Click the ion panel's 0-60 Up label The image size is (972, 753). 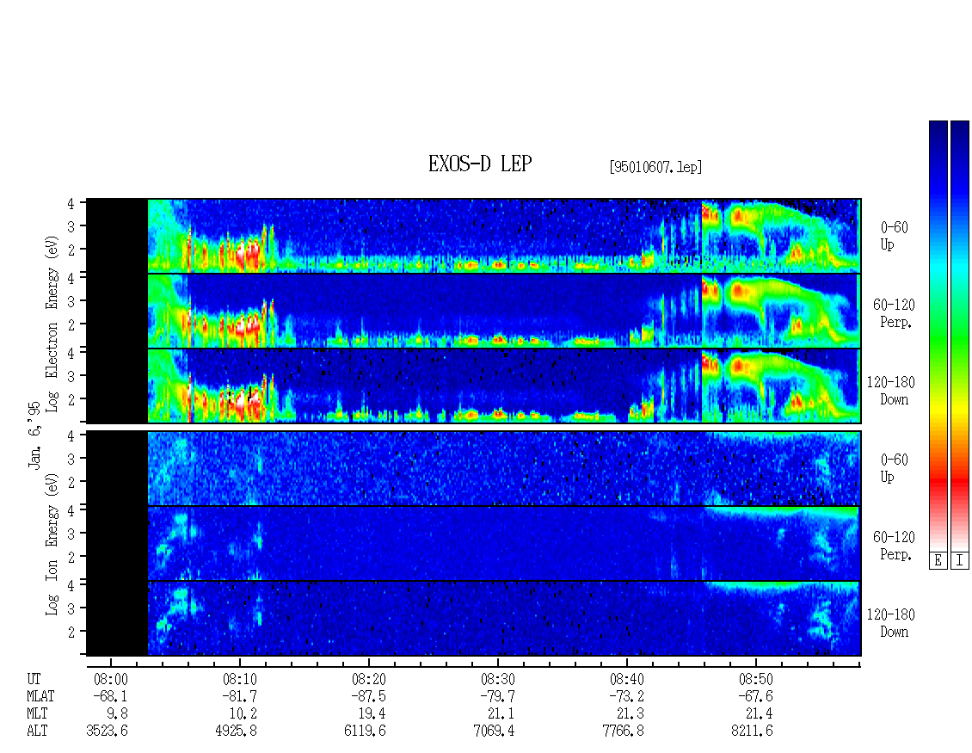pyautogui.click(x=894, y=468)
